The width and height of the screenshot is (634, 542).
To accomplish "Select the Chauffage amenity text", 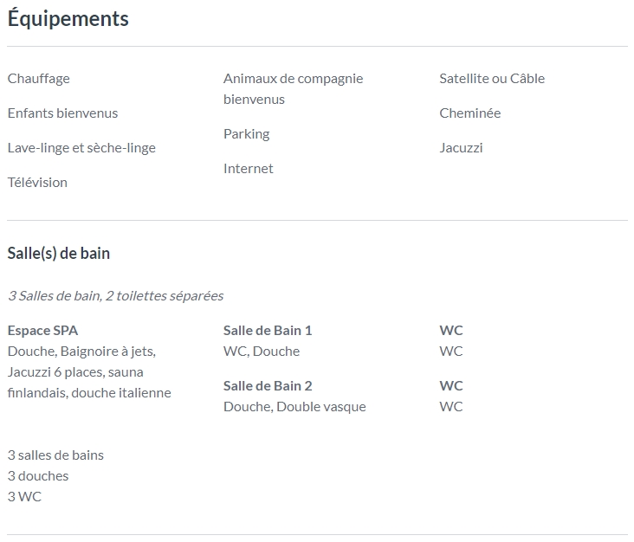I will (39, 79).
